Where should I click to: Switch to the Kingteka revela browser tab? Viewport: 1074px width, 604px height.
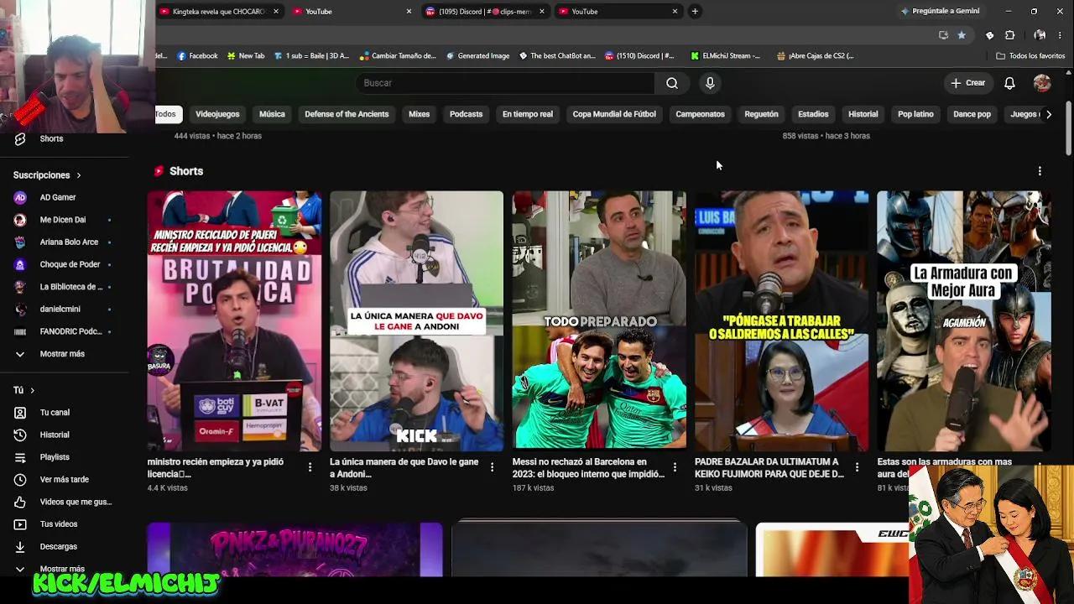tap(218, 12)
